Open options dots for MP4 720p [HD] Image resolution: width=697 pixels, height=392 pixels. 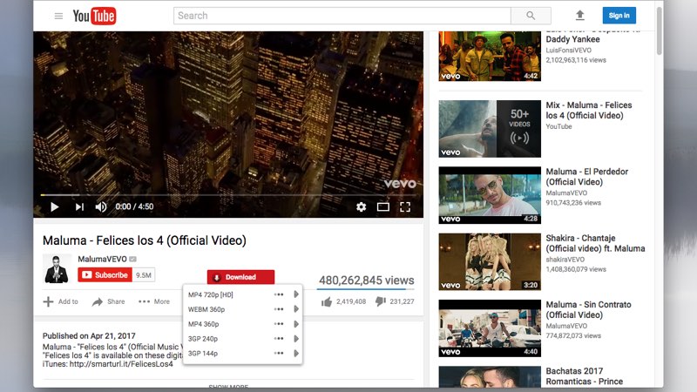pyautogui.click(x=279, y=294)
